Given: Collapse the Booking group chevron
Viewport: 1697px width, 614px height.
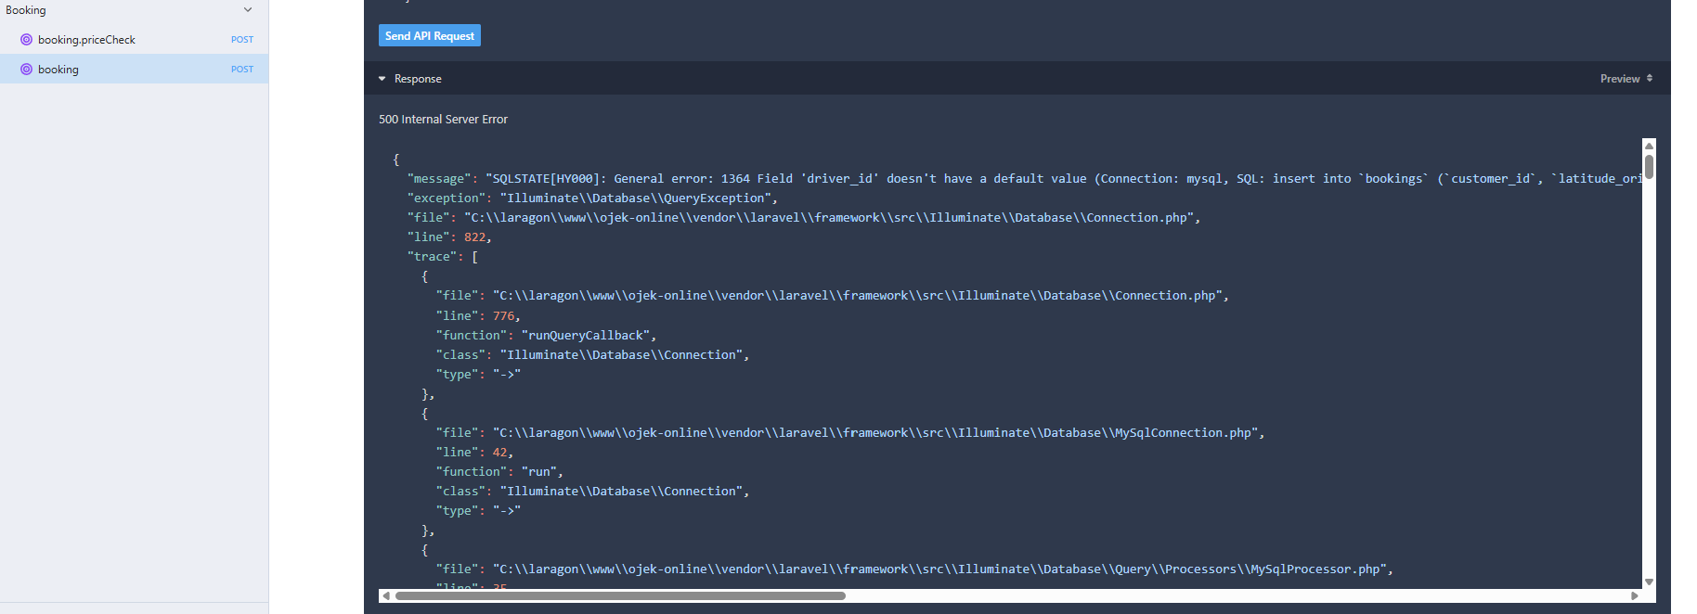Looking at the screenshot, I should [x=248, y=10].
